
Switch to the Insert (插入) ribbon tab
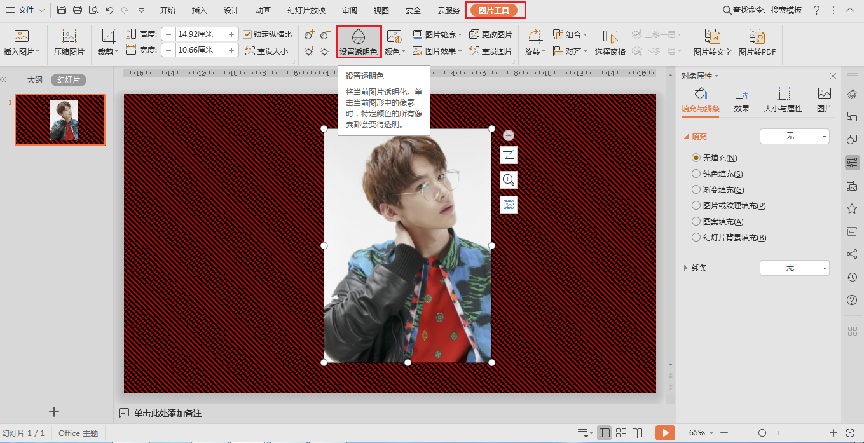coord(200,10)
